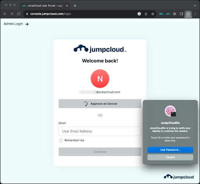
Task: Click the Admin Login link
Action: (13, 24)
